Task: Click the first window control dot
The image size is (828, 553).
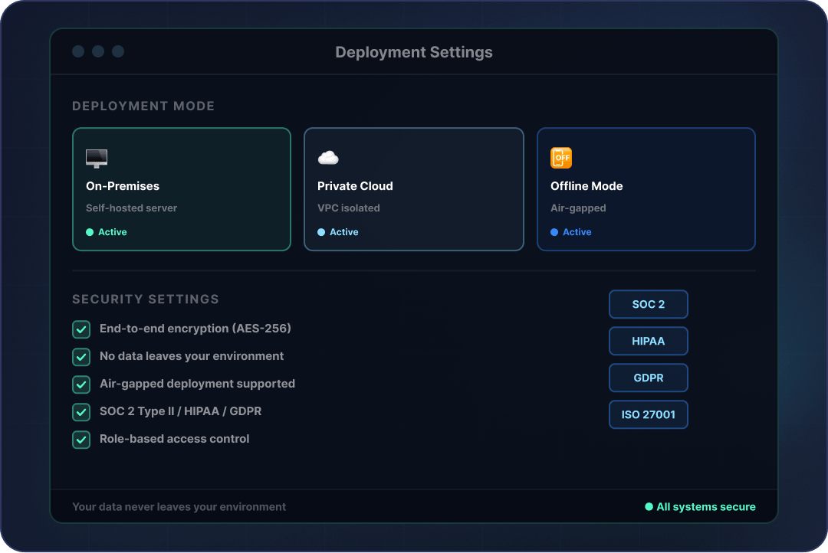Action: tap(78, 51)
